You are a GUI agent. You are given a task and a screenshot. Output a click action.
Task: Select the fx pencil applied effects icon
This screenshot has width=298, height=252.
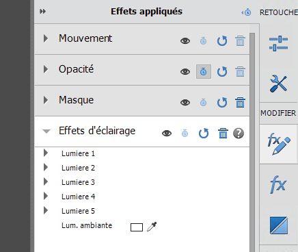click(279, 144)
